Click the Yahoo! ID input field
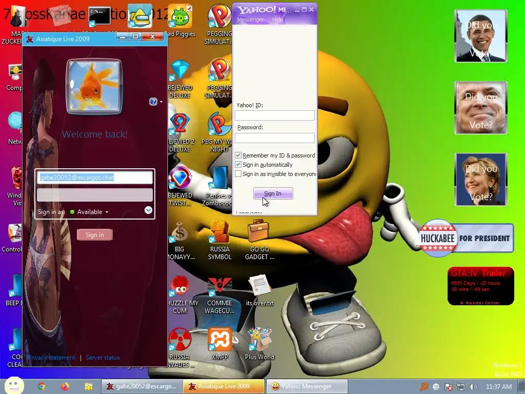This screenshot has width=525, height=394. pyautogui.click(x=275, y=115)
